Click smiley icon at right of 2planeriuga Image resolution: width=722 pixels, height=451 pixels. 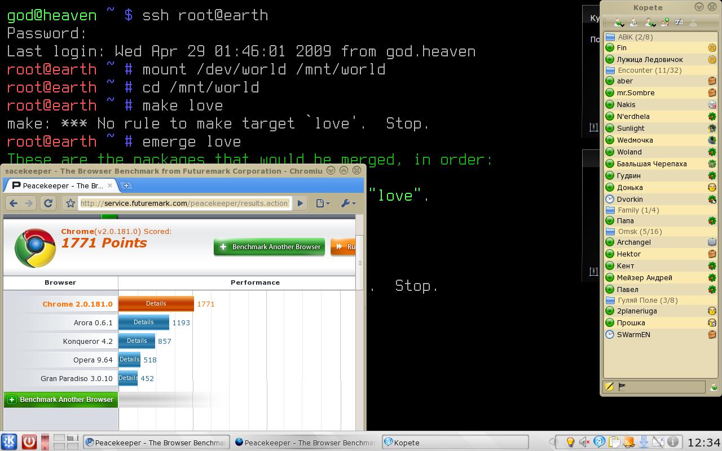[x=712, y=311]
